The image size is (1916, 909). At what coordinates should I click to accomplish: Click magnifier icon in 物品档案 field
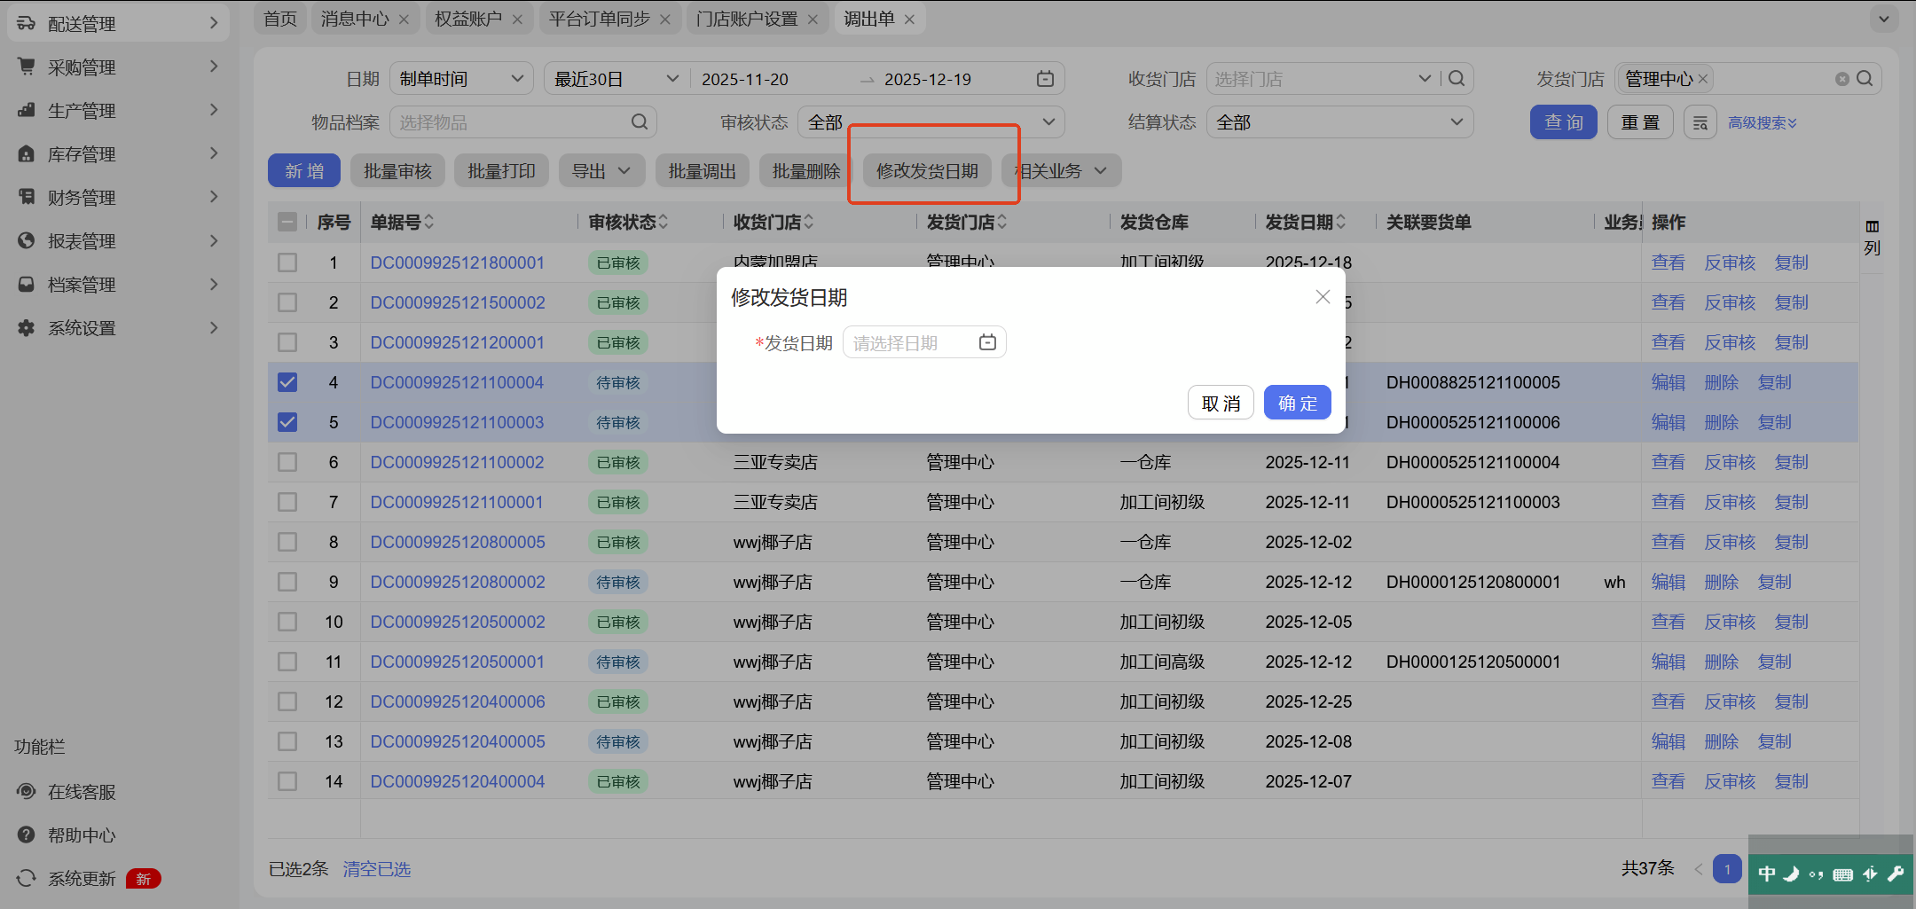click(x=639, y=122)
